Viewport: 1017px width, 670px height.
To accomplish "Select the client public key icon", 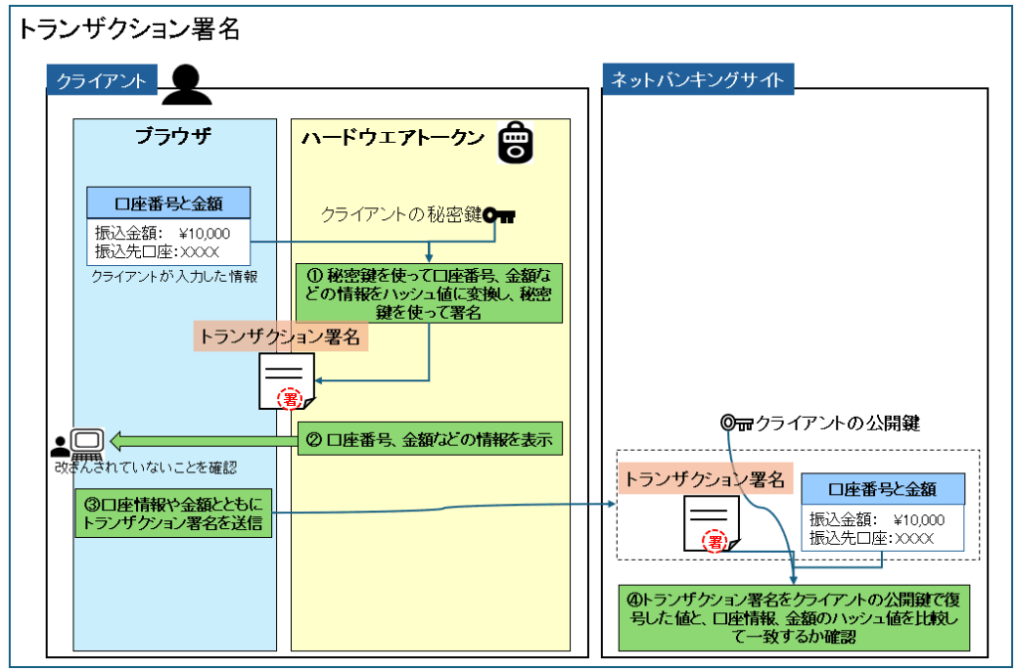I will click(x=737, y=424).
